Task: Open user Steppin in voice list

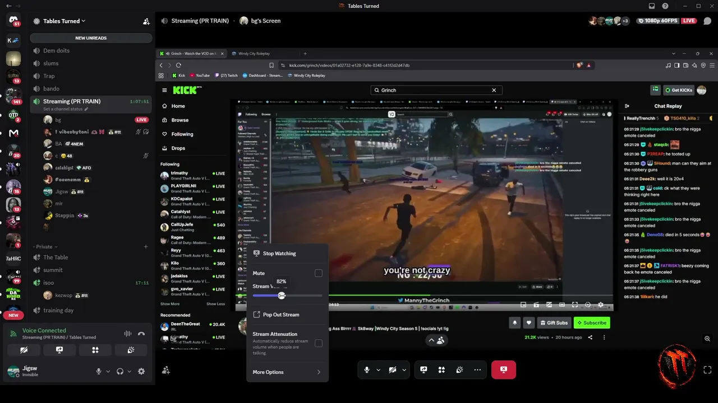Action: [96, 215]
